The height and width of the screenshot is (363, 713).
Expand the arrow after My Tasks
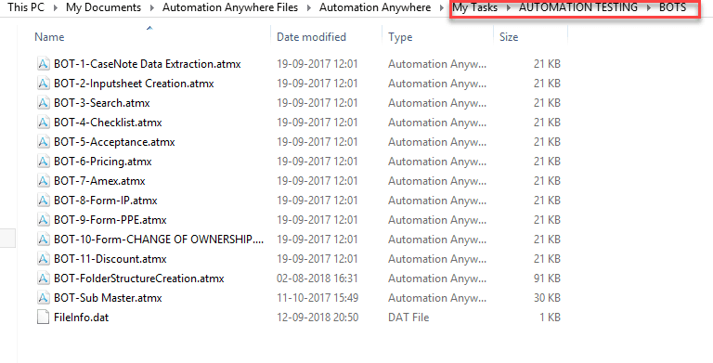509,7
